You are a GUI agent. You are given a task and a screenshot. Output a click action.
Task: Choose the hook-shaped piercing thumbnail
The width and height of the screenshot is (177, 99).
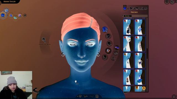point(129,61)
